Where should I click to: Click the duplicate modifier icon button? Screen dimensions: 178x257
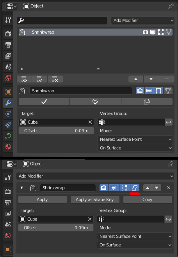click(147, 102)
